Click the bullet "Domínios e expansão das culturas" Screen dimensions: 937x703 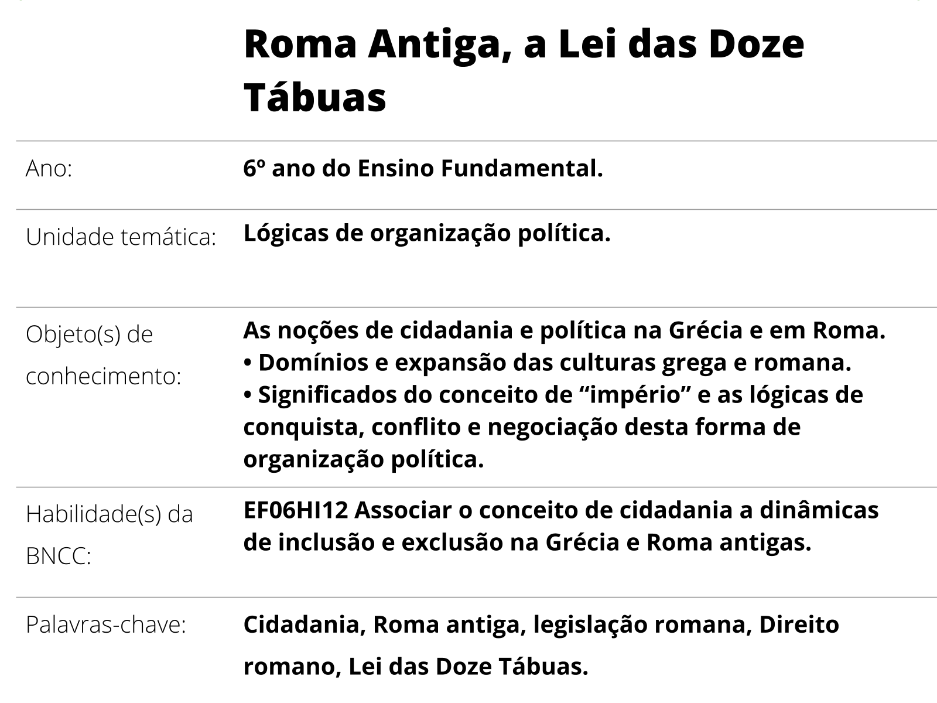pyautogui.click(x=547, y=363)
